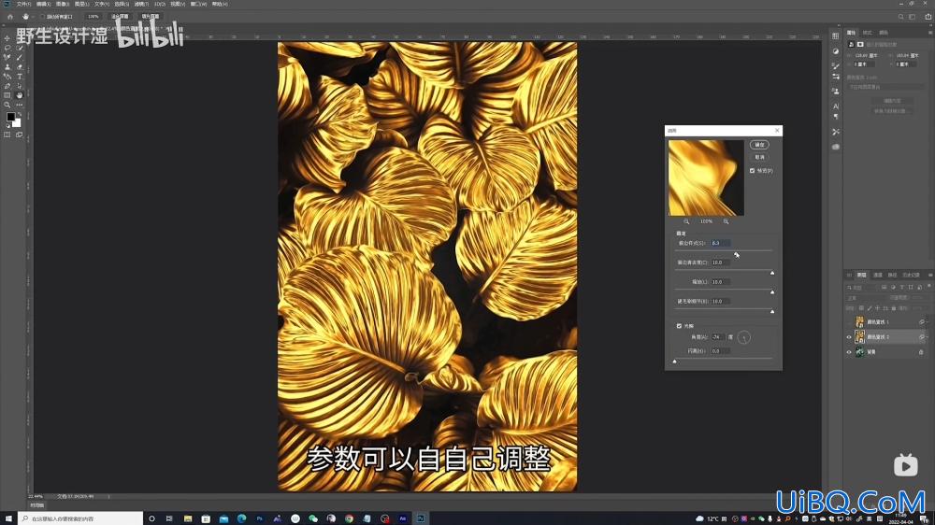
Task: Switch to the 通道 tab
Action: coord(878,276)
